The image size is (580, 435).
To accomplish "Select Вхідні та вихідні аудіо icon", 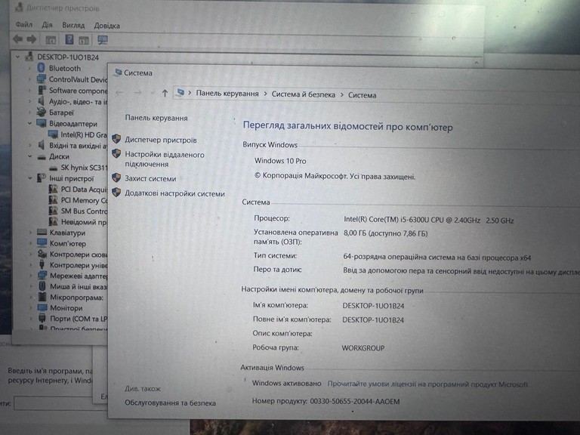I will tap(42, 145).
